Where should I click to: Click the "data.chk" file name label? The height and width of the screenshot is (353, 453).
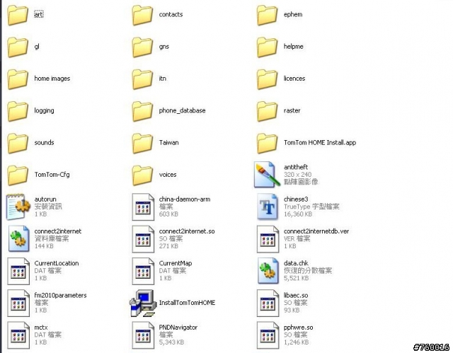pos(296,263)
